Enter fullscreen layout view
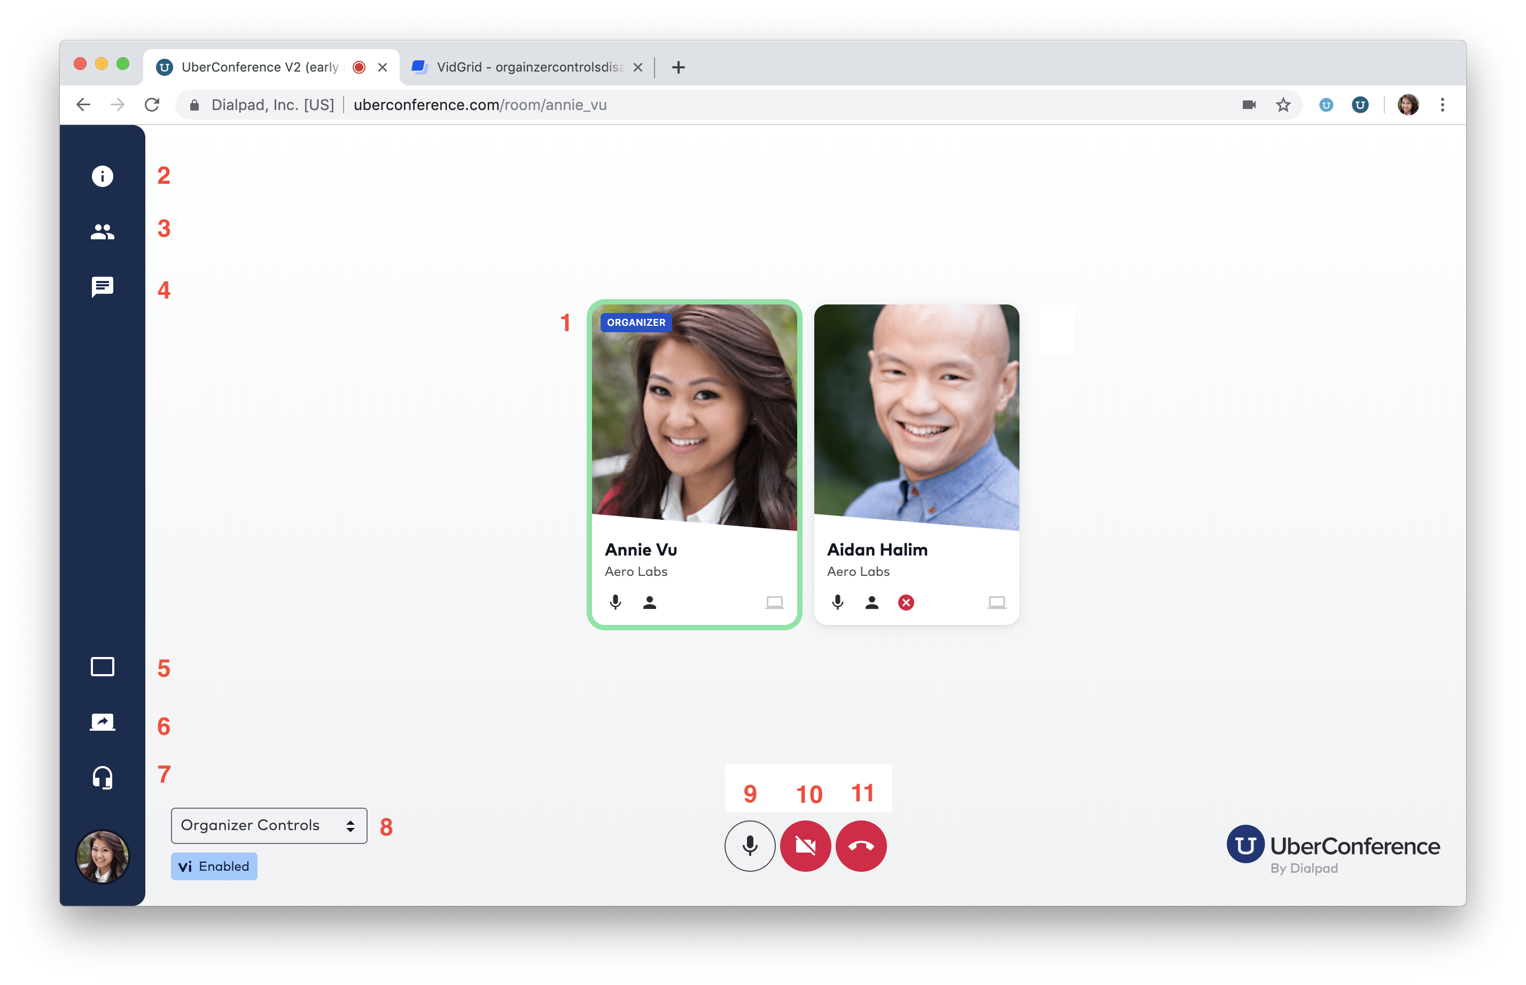Image resolution: width=1526 pixels, height=985 pixels. pyautogui.click(x=102, y=667)
